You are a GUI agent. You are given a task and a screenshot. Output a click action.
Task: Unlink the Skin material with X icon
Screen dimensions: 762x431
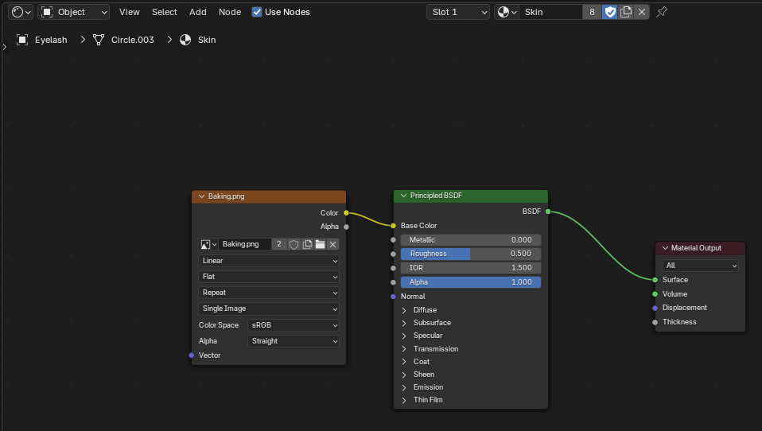click(641, 12)
